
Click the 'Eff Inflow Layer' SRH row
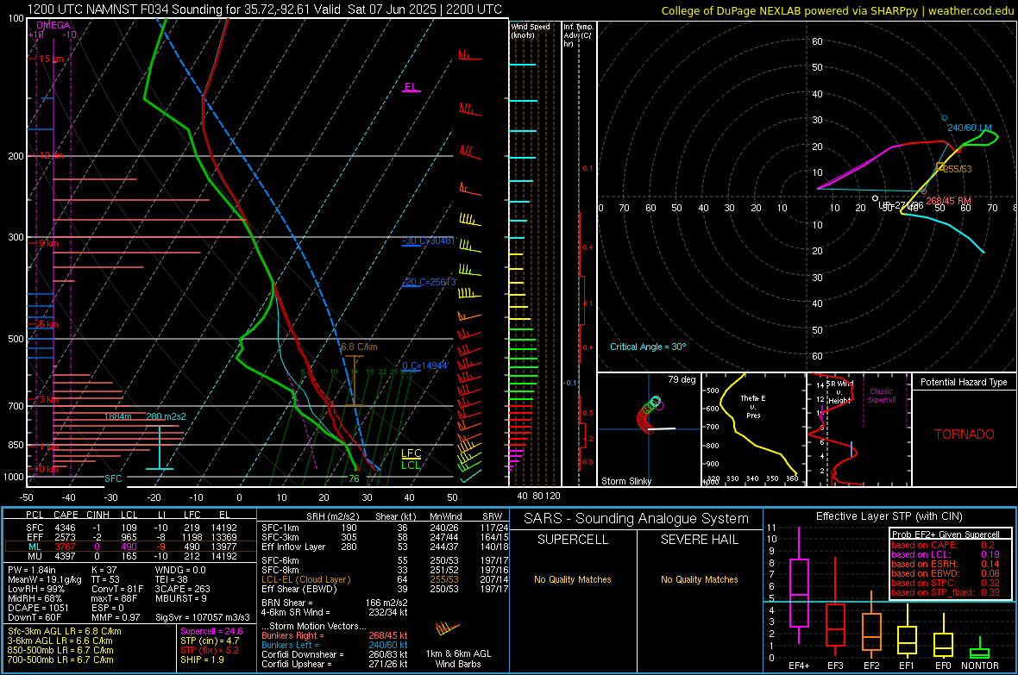click(385, 547)
